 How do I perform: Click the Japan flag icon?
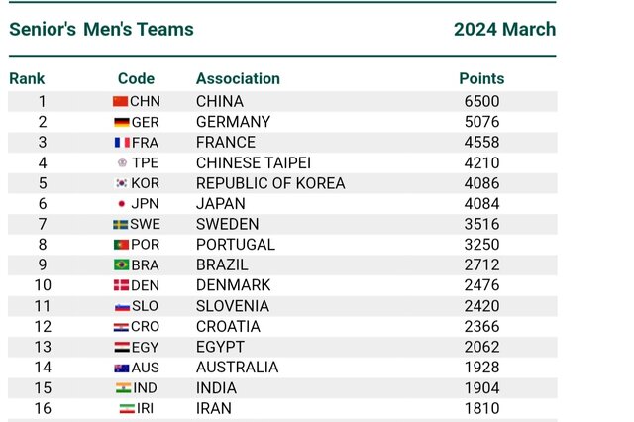coord(122,204)
